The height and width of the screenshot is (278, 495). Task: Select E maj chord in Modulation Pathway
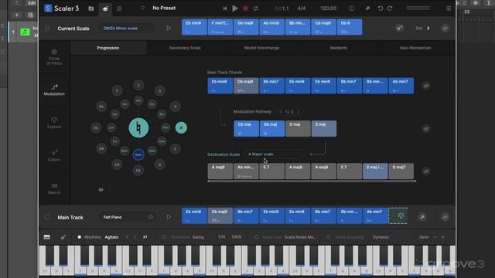point(324,129)
